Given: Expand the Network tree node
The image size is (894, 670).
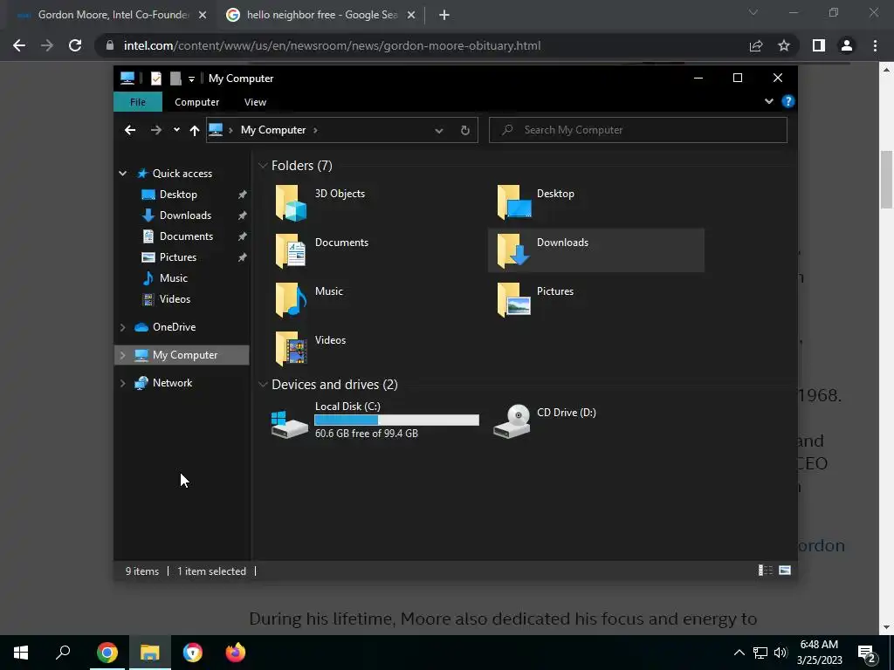Looking at the screenshot, I should [x=122, y=383].
